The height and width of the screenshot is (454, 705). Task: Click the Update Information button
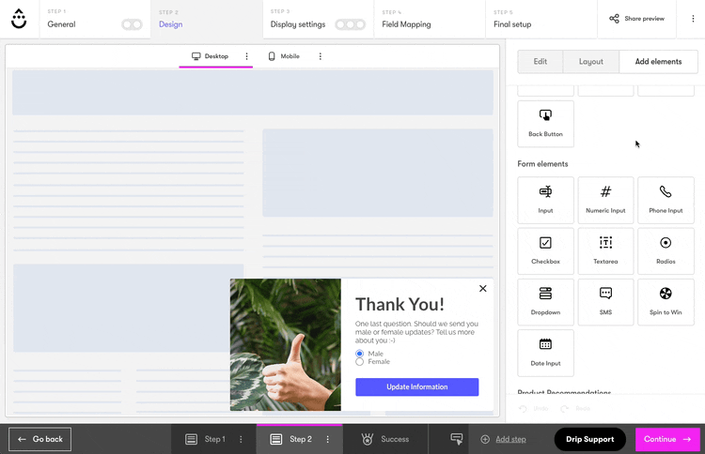(x=416, y=386)
